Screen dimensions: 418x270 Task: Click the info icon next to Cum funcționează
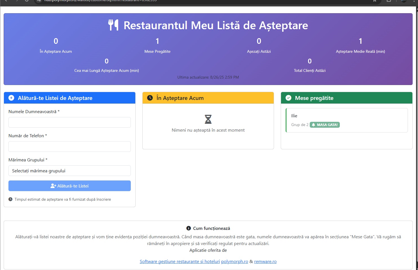(x=188, y=228)
